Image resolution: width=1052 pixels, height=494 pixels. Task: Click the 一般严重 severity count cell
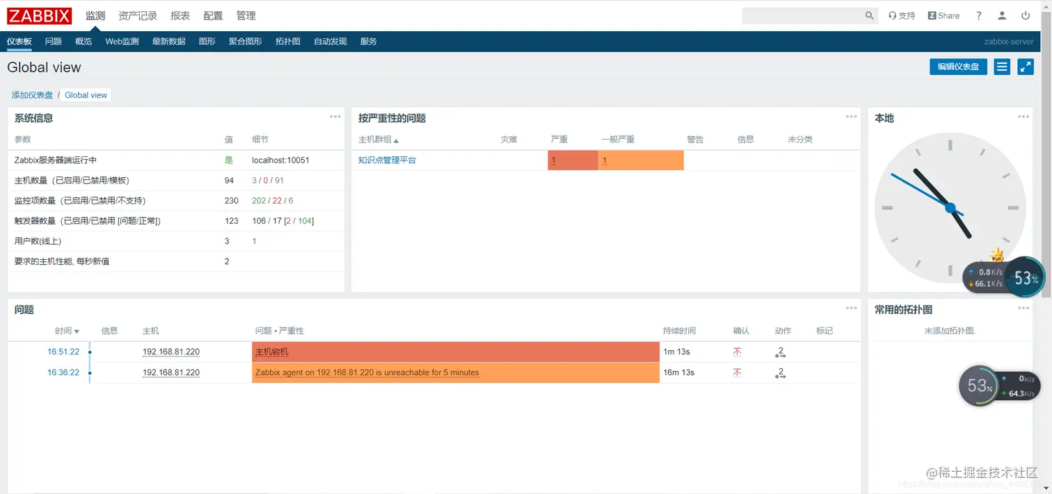pos(641,160)
